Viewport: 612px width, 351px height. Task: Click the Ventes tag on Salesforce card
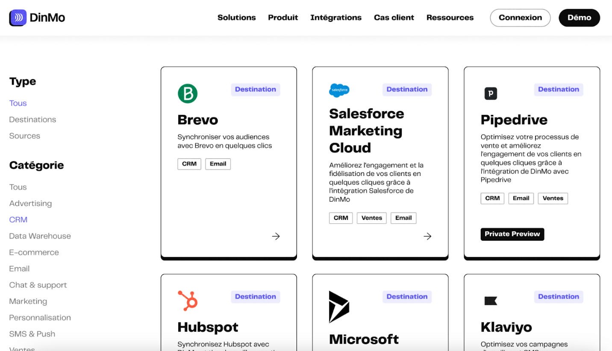click(372, 218)
